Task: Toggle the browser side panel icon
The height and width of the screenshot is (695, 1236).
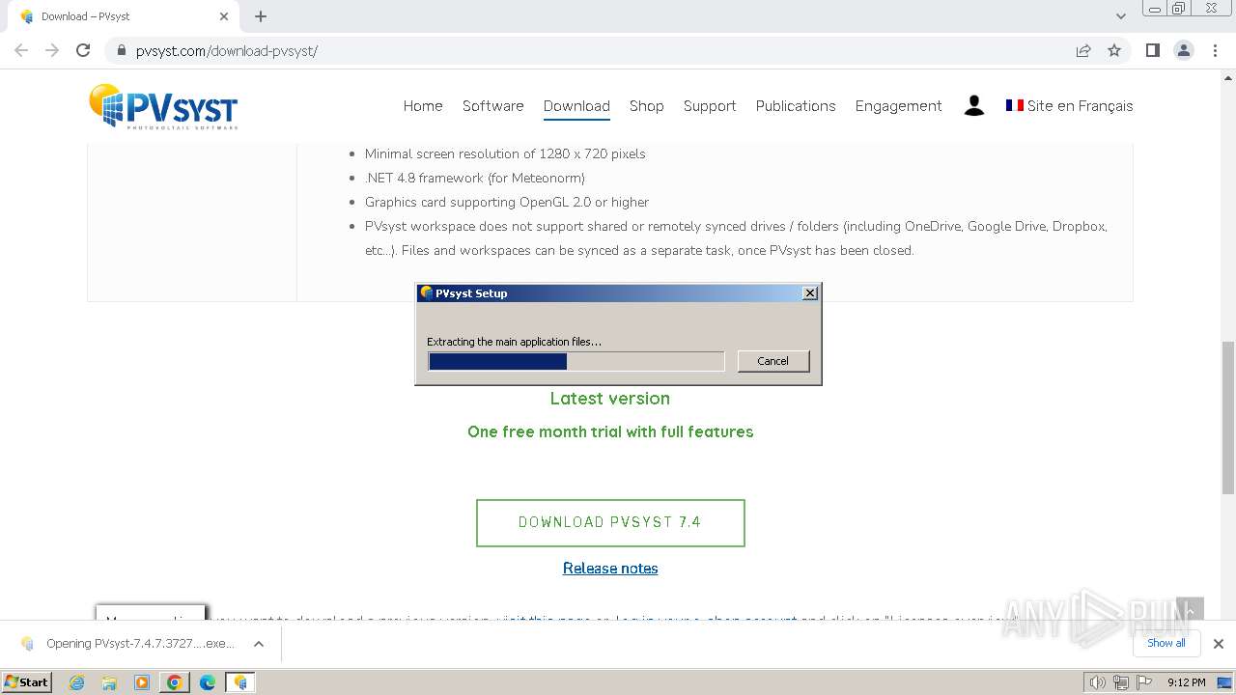Action: coord(1152,50)
